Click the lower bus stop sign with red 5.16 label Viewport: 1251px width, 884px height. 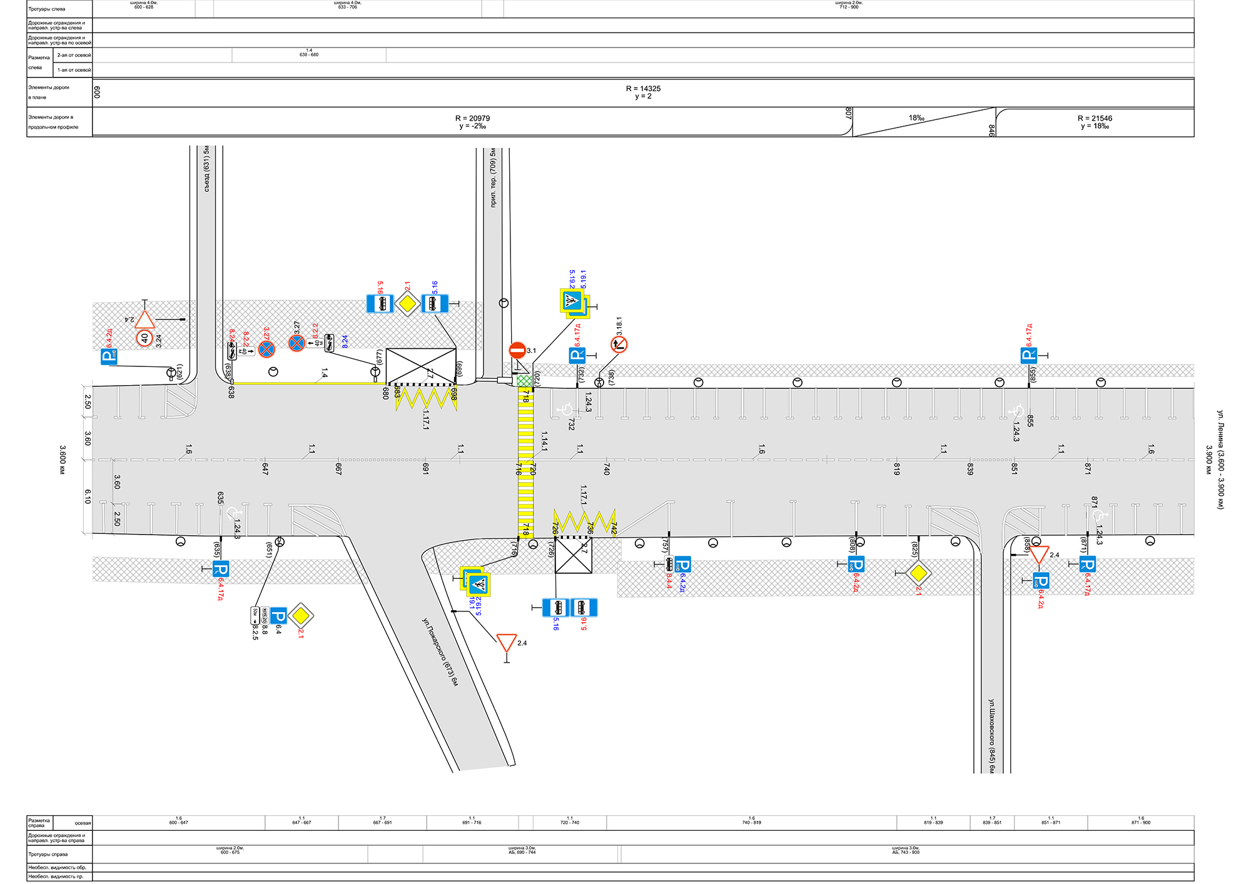(584, 607)
